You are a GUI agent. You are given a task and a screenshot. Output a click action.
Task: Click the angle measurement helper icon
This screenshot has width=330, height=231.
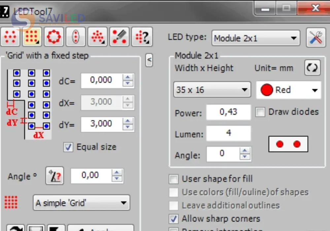54,176
